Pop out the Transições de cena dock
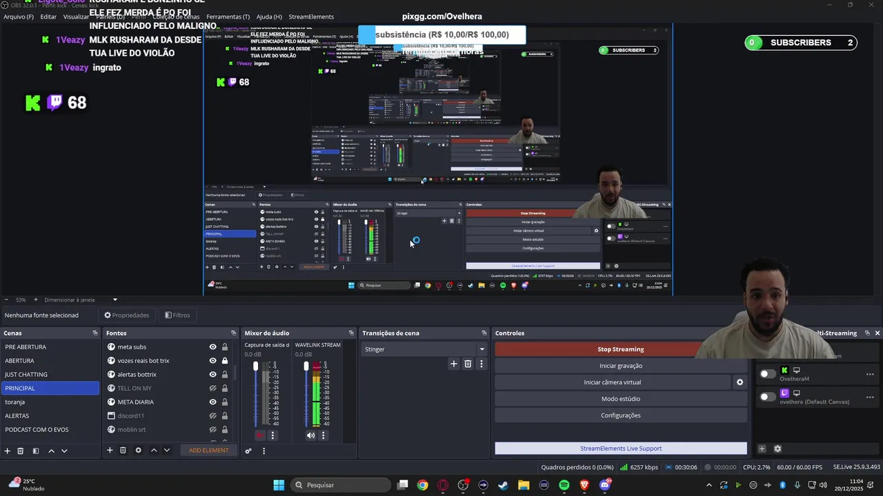 click(484, 333)
